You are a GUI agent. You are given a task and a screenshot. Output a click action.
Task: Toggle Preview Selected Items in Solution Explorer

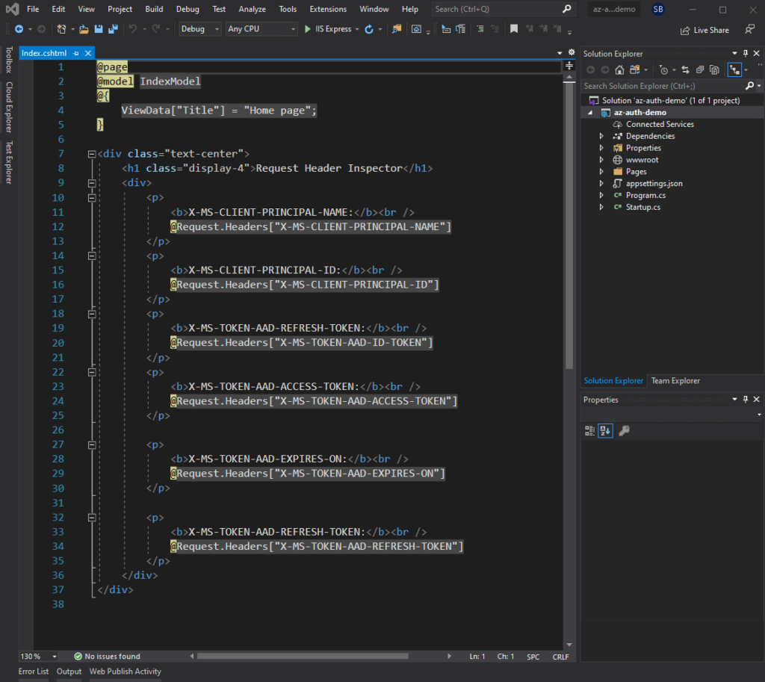coord(735,69)
